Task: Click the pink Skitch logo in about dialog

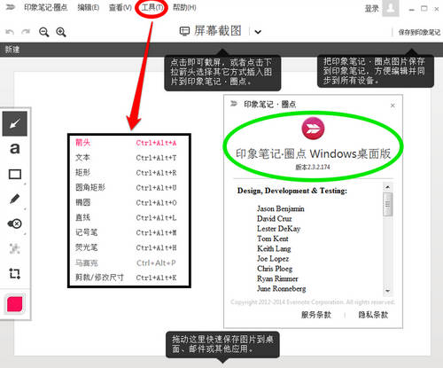Action: coord(313,129)
